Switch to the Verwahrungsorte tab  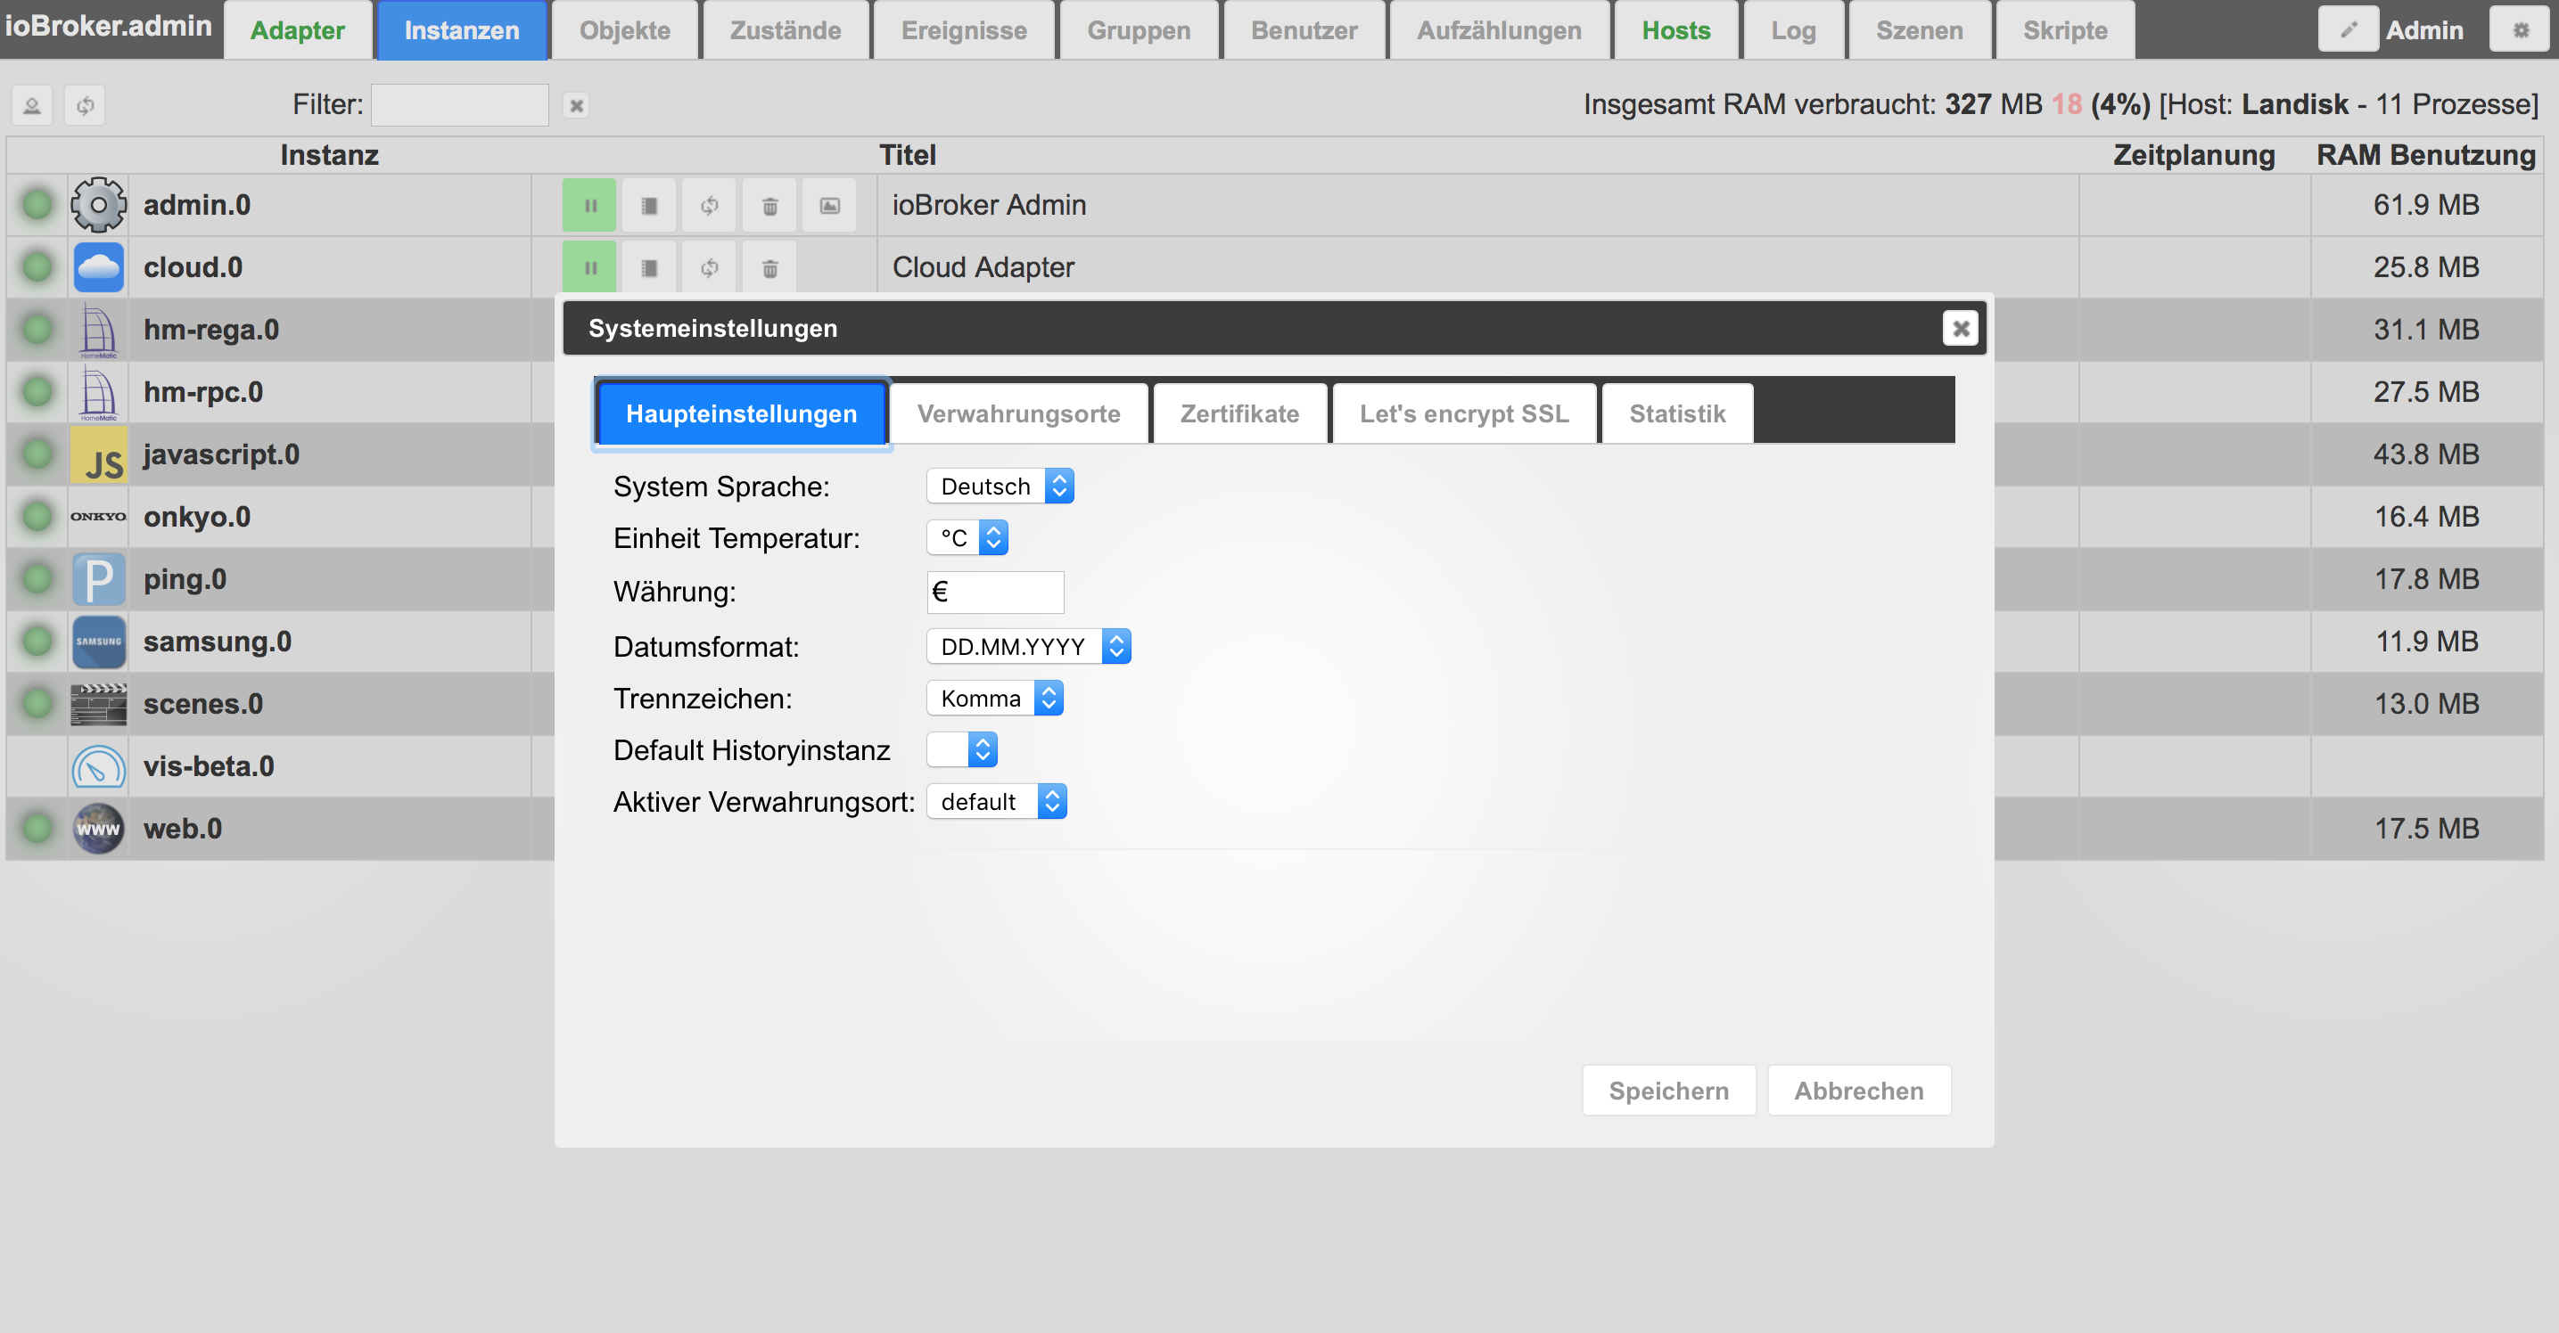(1018, 414)
